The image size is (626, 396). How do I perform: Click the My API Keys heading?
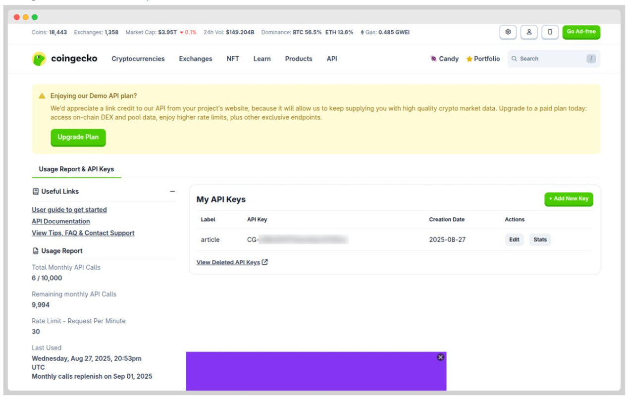coord(221,199)
